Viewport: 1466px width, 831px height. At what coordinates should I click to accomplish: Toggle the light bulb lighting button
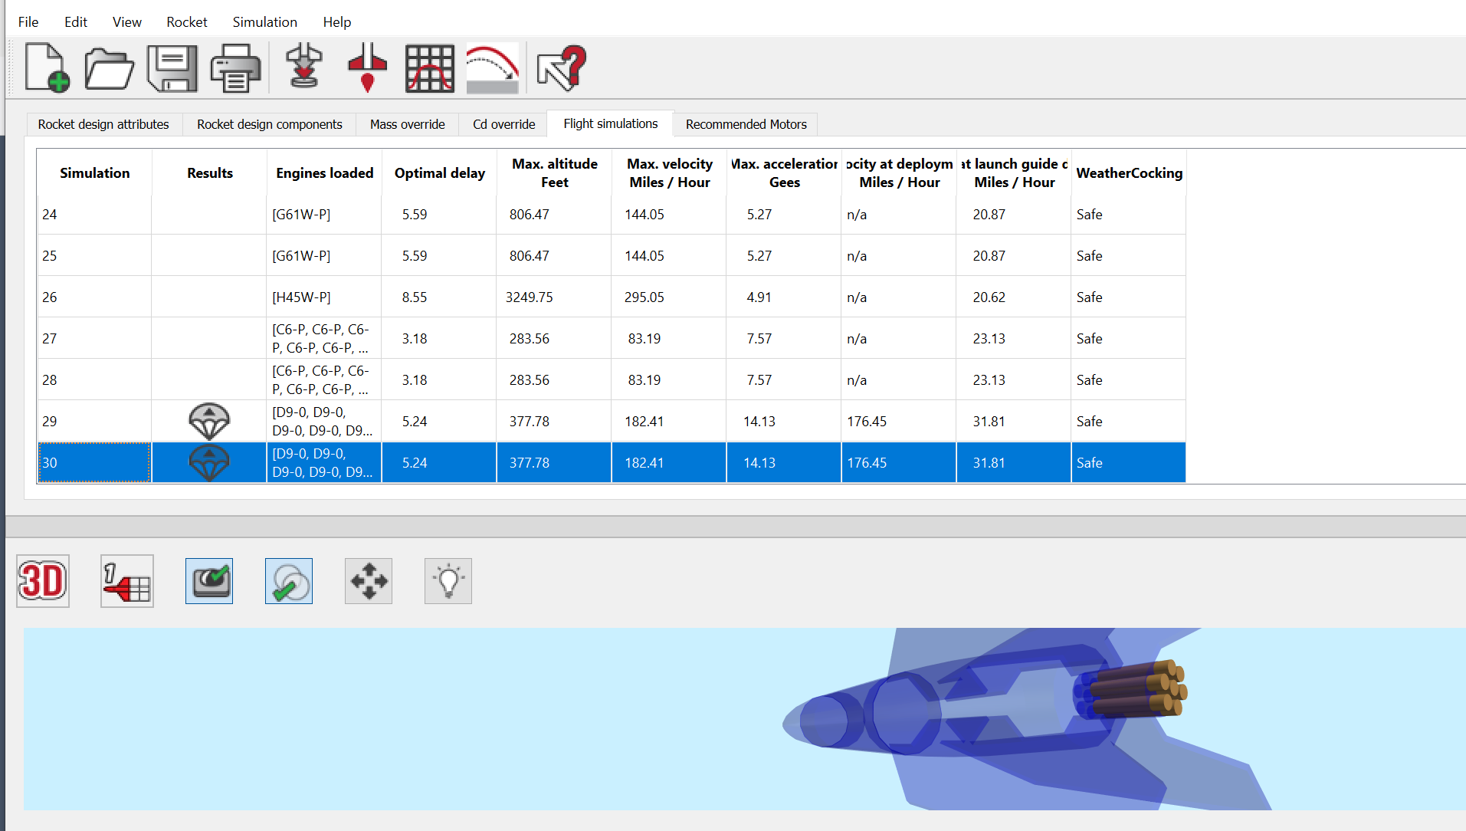pyautogui.click(x=448, y=581)
